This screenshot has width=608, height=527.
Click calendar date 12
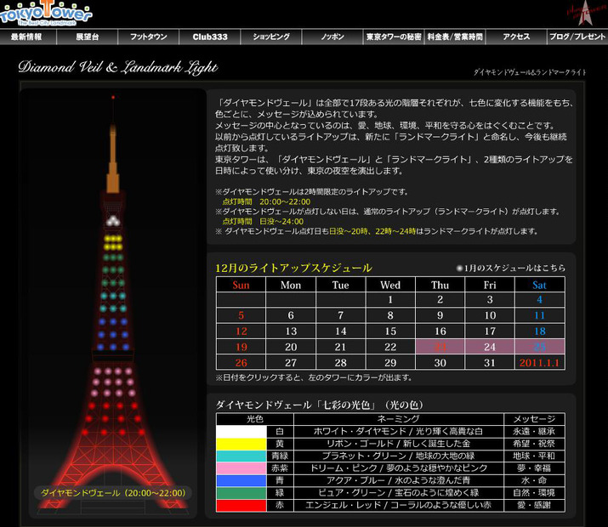point(241,331)
